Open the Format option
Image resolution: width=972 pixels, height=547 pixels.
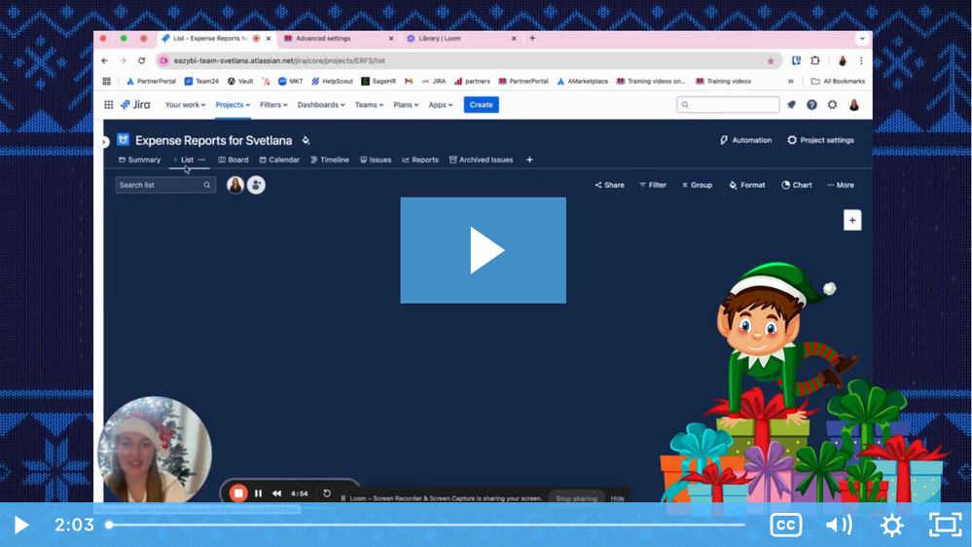[x=747, y=185]
